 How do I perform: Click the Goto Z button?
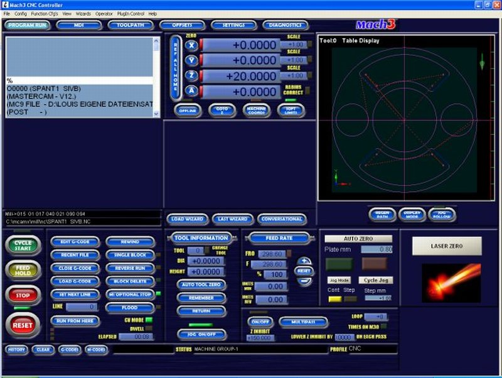tap(222, 111)
